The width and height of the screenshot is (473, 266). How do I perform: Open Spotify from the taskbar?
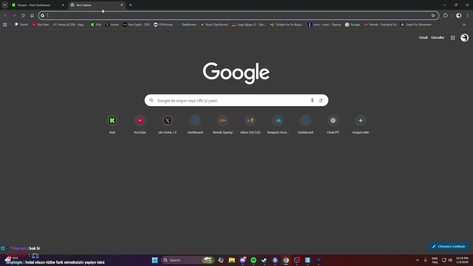coord(253,260)
